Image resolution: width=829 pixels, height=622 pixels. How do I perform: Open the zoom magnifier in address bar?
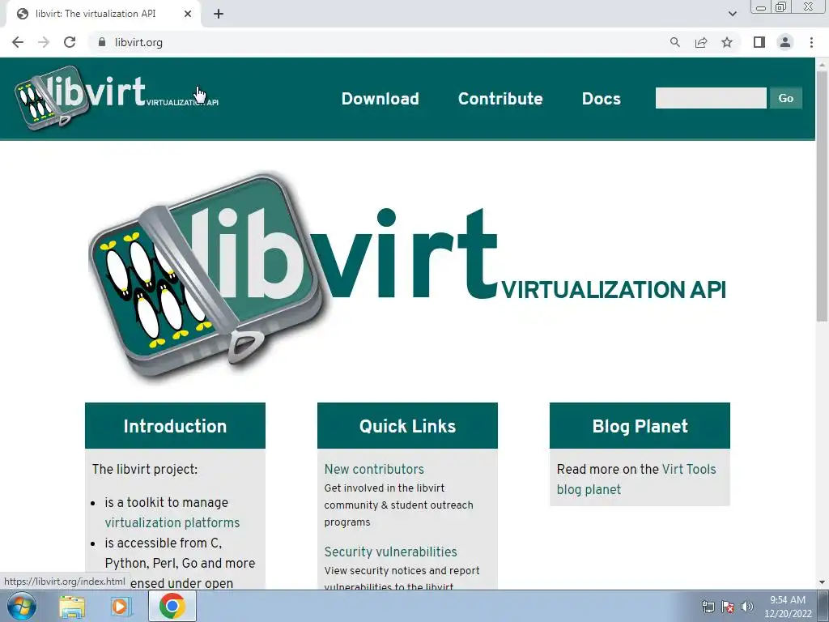pos(674,42)
